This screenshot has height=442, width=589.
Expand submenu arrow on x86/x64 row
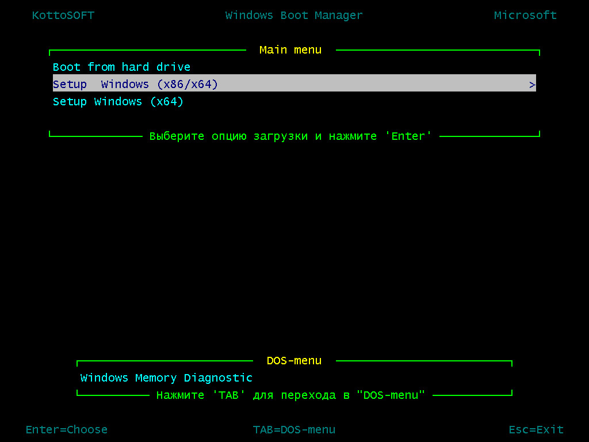(532, 85)
